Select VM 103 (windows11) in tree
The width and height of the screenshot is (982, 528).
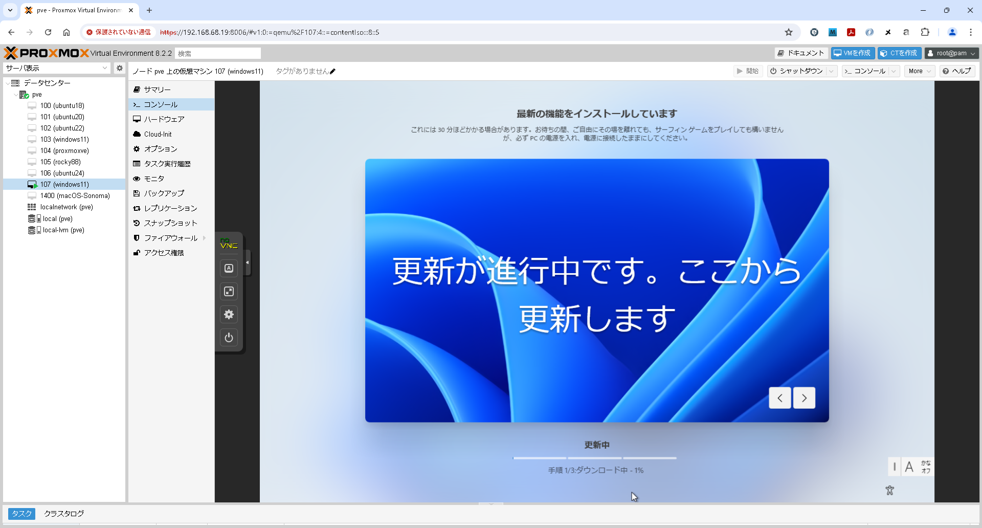(x=64, y=140)
